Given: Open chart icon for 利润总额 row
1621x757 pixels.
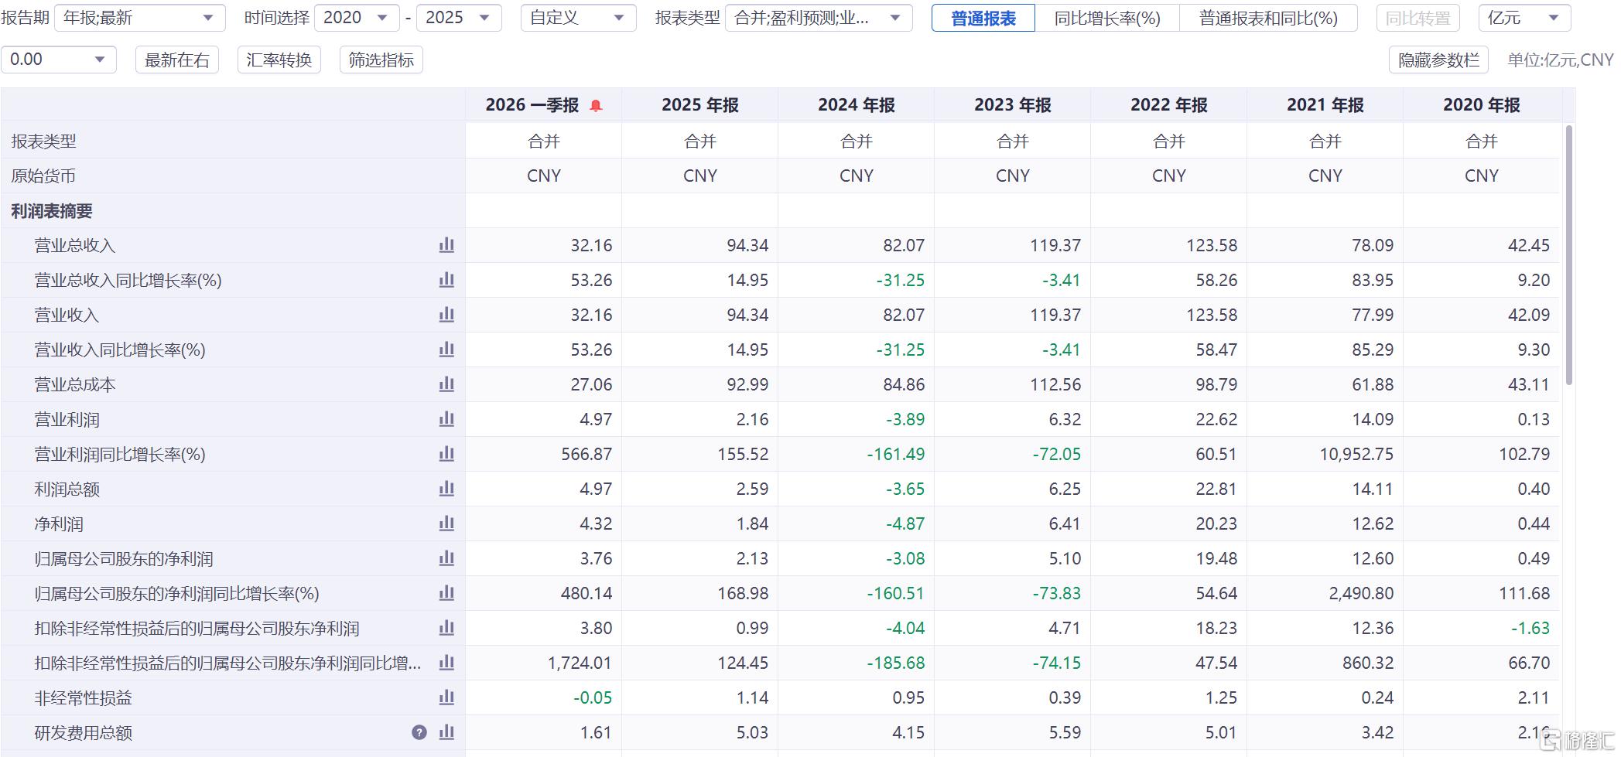Looking at the screenshot, I should (x=446, y=489).
